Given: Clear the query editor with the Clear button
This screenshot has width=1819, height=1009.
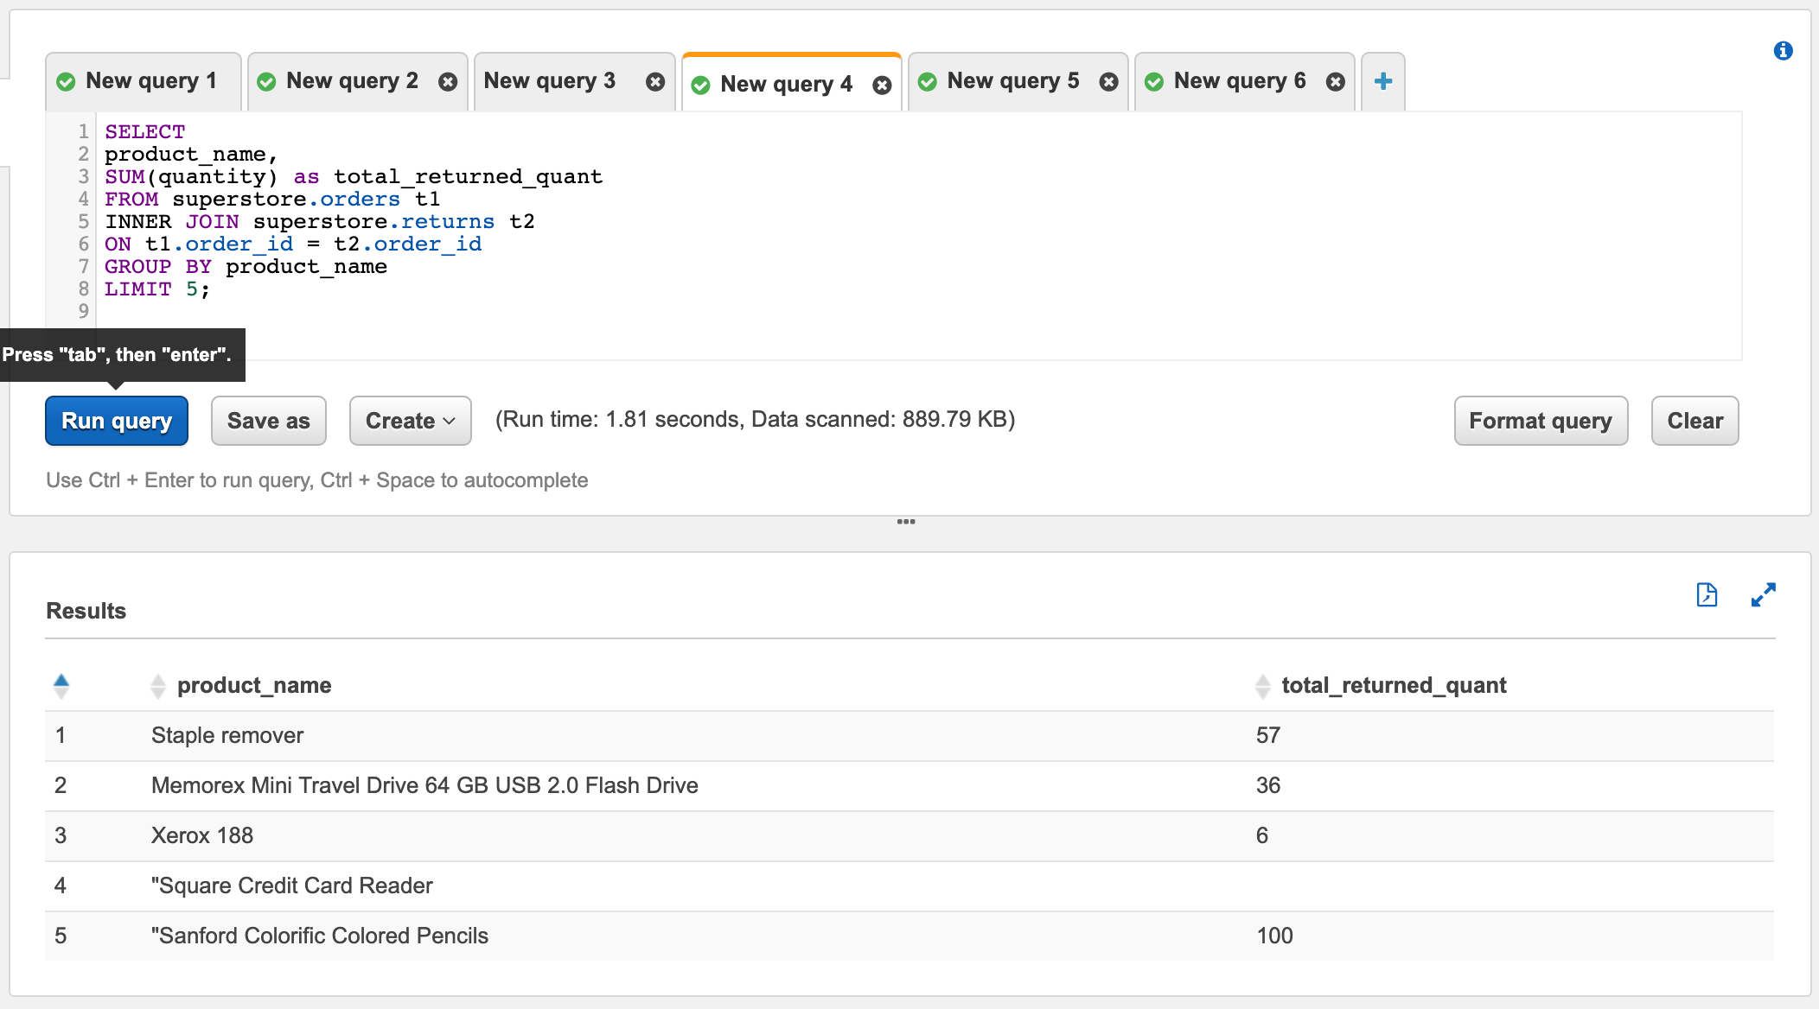Looking at the screenshot, I should click(x=1693, y=421).
